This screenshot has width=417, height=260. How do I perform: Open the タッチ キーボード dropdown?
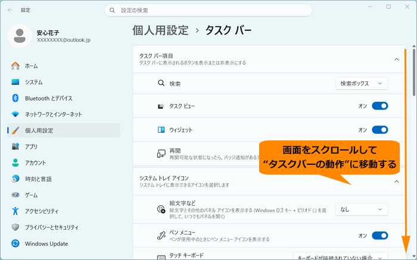point(340,256)
